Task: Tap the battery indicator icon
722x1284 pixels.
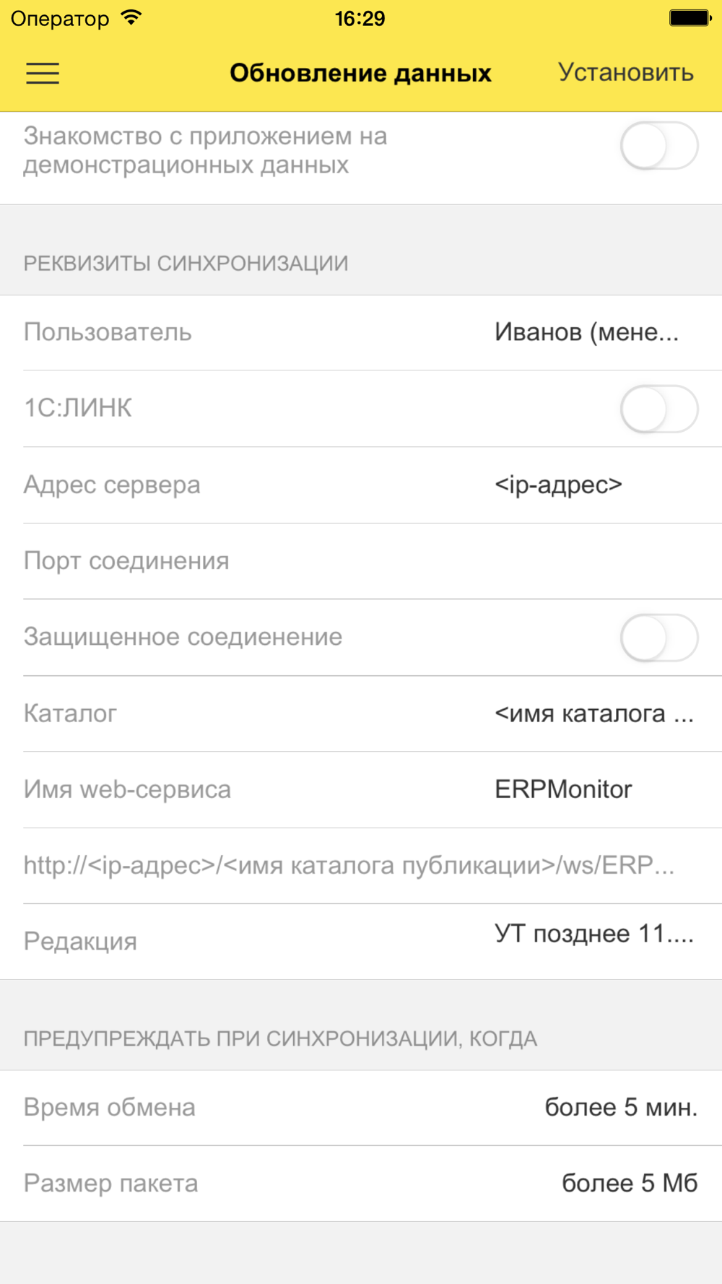Action: coord(690,18)
